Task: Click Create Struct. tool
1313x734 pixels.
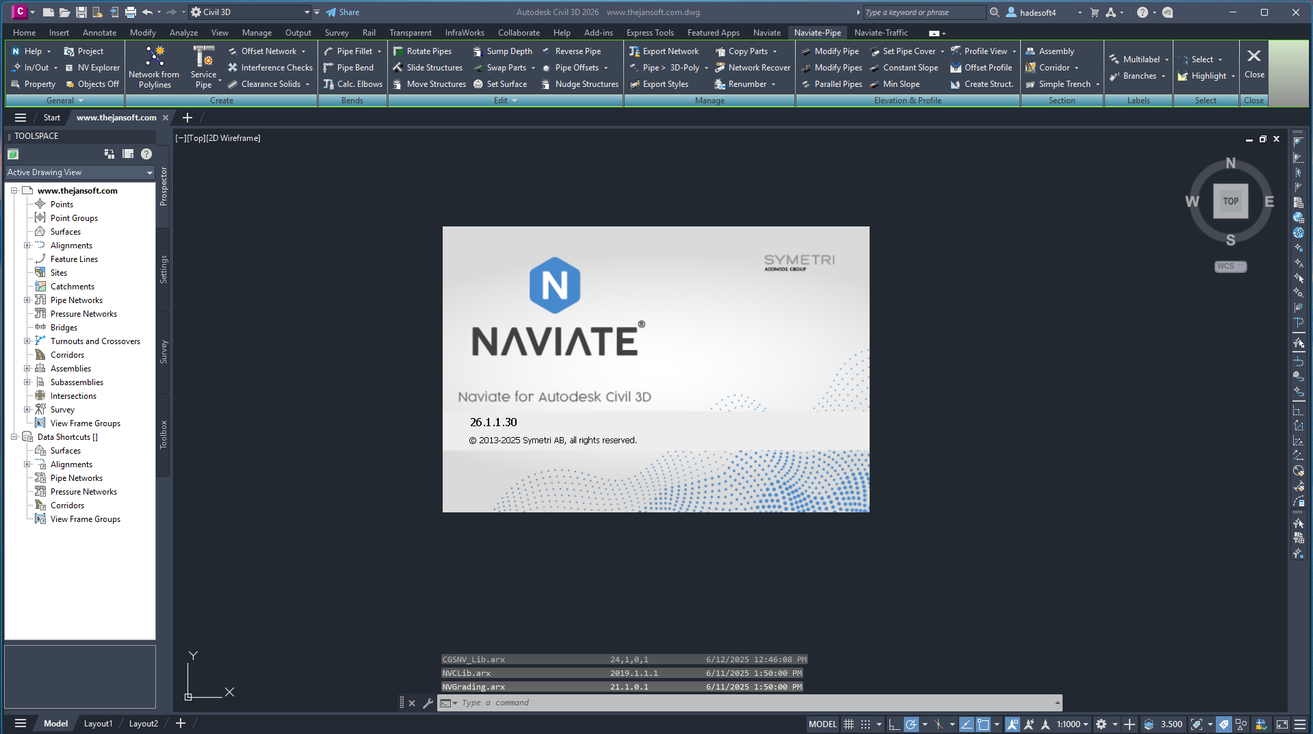Action: point(982,84)
